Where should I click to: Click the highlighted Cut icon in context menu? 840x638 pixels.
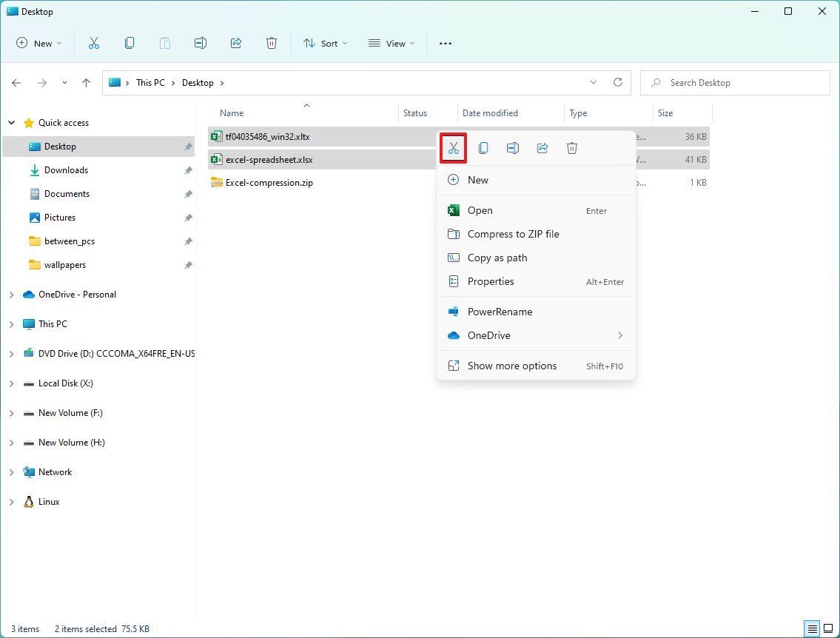pyautogui.click(x=453, y=148)
